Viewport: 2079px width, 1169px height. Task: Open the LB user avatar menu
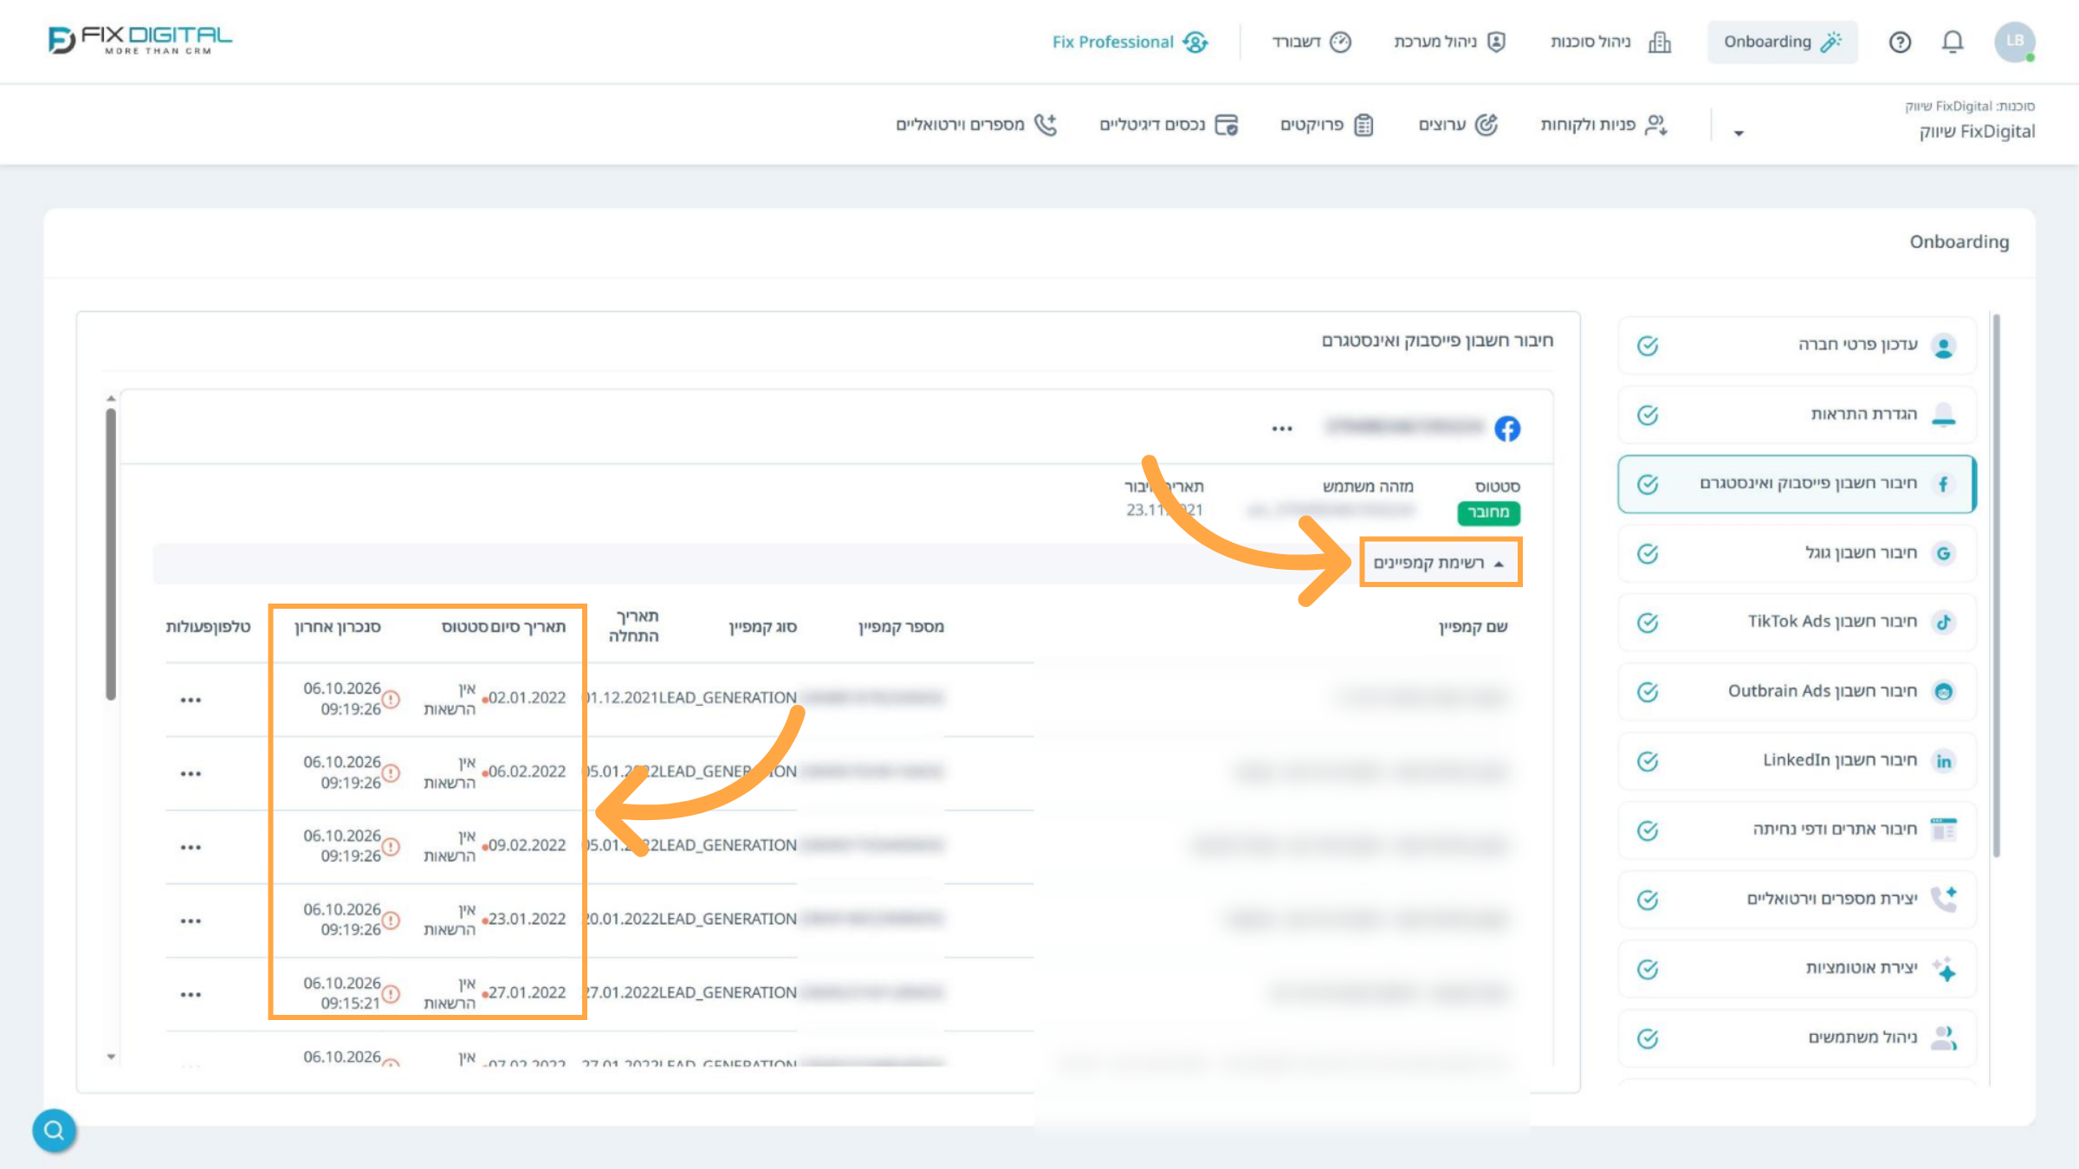click(x=2015, y=42)
